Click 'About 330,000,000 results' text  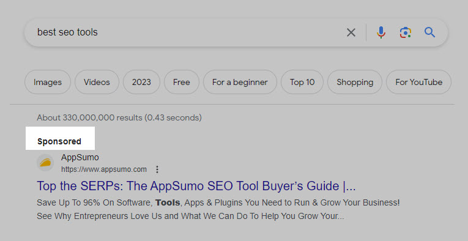[119, 117]
